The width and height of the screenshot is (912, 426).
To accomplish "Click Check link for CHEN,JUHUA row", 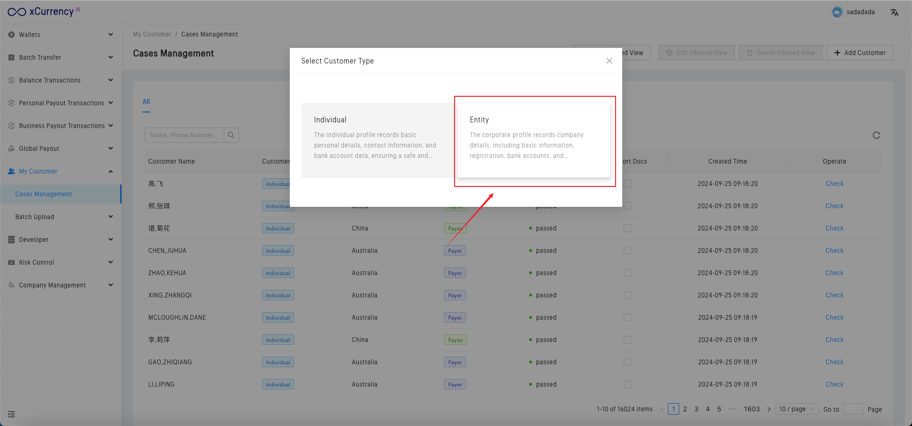I will pos(834,250).
